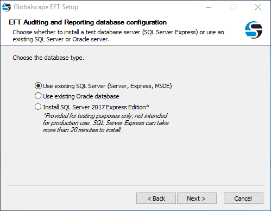Close the Globalscape EFT Setup window
Image resolution: width=271 pixels, height=211 pixels.
coord(258,7)
